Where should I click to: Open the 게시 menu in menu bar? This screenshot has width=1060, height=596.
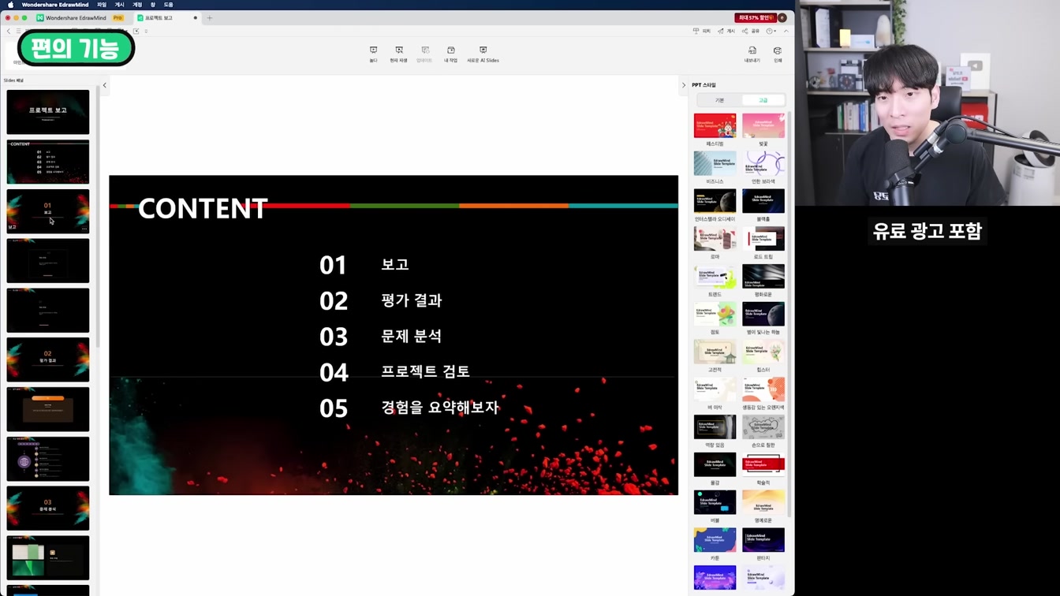[x=120, y=5]
